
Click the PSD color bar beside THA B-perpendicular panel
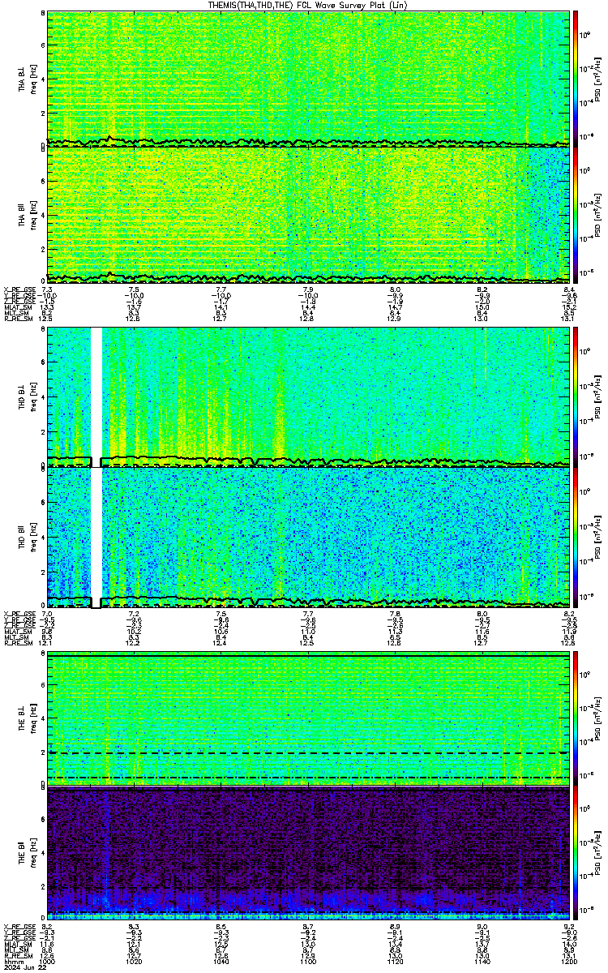576,79
